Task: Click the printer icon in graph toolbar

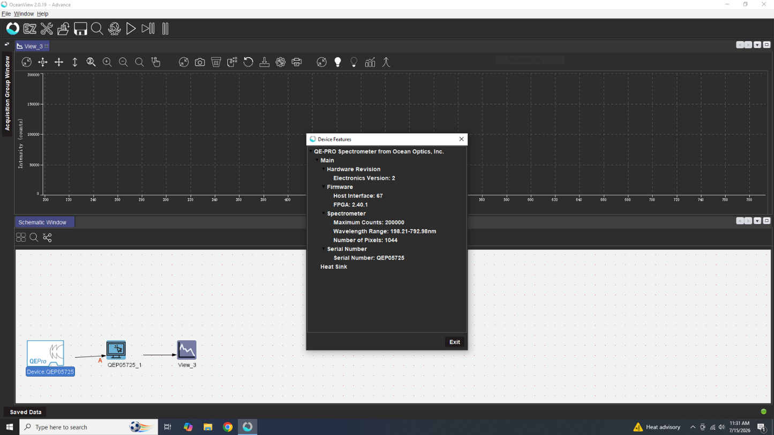Action: (x=297, y=63)
